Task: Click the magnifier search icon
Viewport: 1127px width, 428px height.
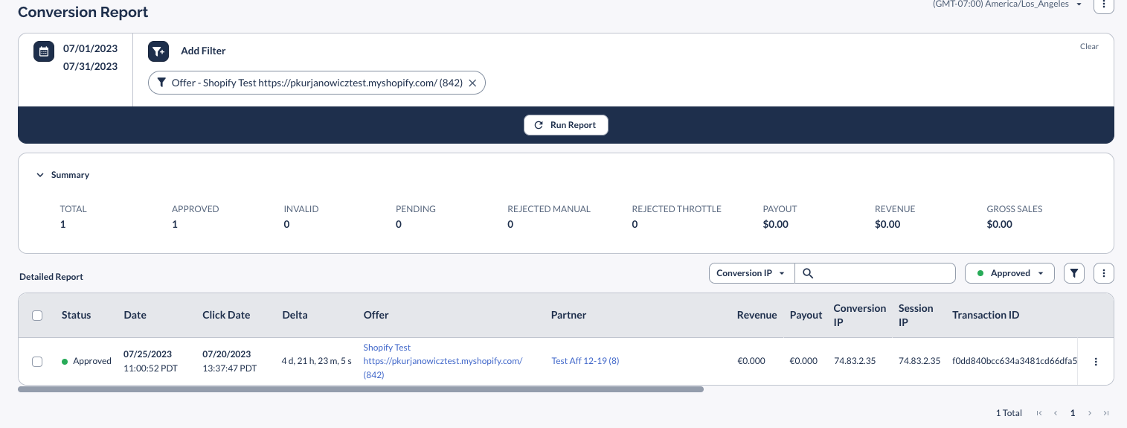Action: click(809, 274)
